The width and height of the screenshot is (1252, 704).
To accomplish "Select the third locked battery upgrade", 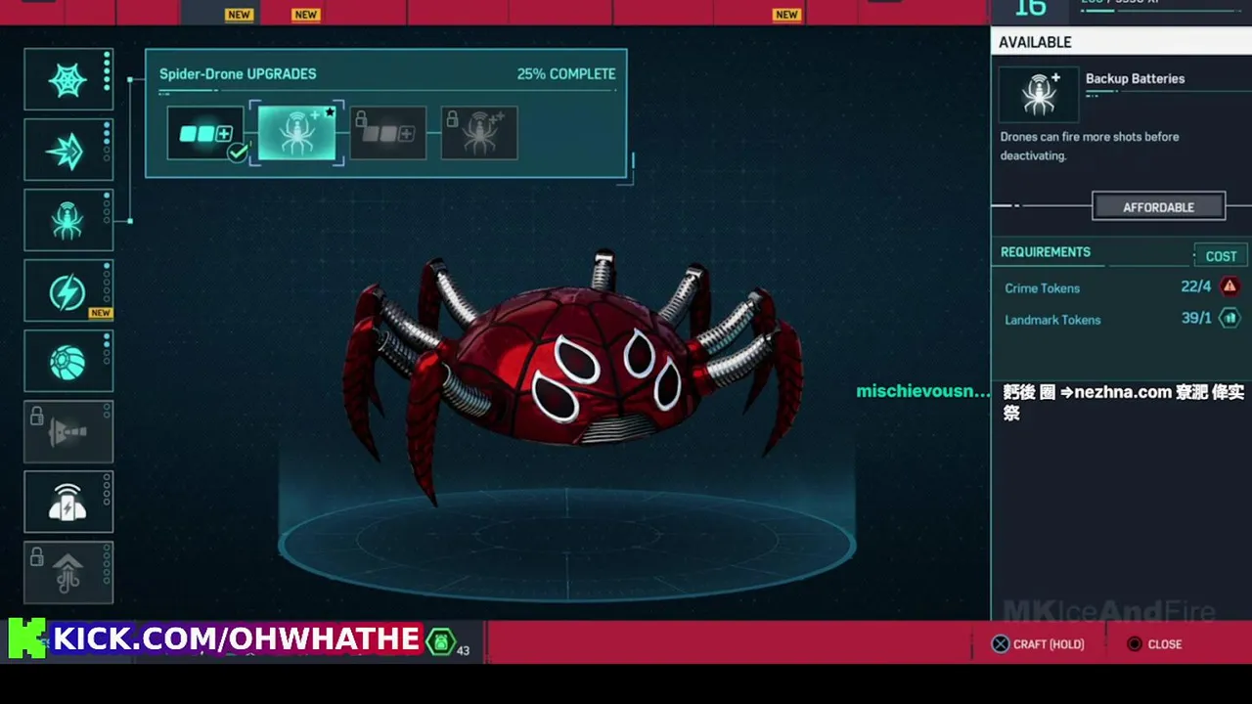I will click(x=388, y=133).
